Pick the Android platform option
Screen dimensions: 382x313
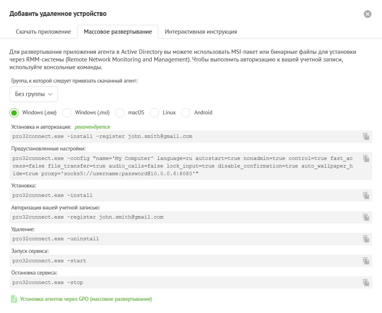click(186, 113)
